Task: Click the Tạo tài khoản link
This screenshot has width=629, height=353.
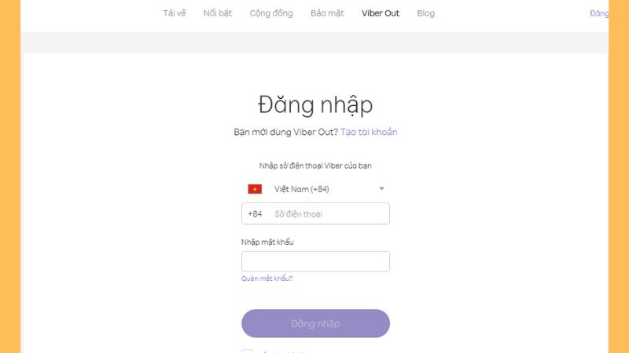Action: [369, 132]
